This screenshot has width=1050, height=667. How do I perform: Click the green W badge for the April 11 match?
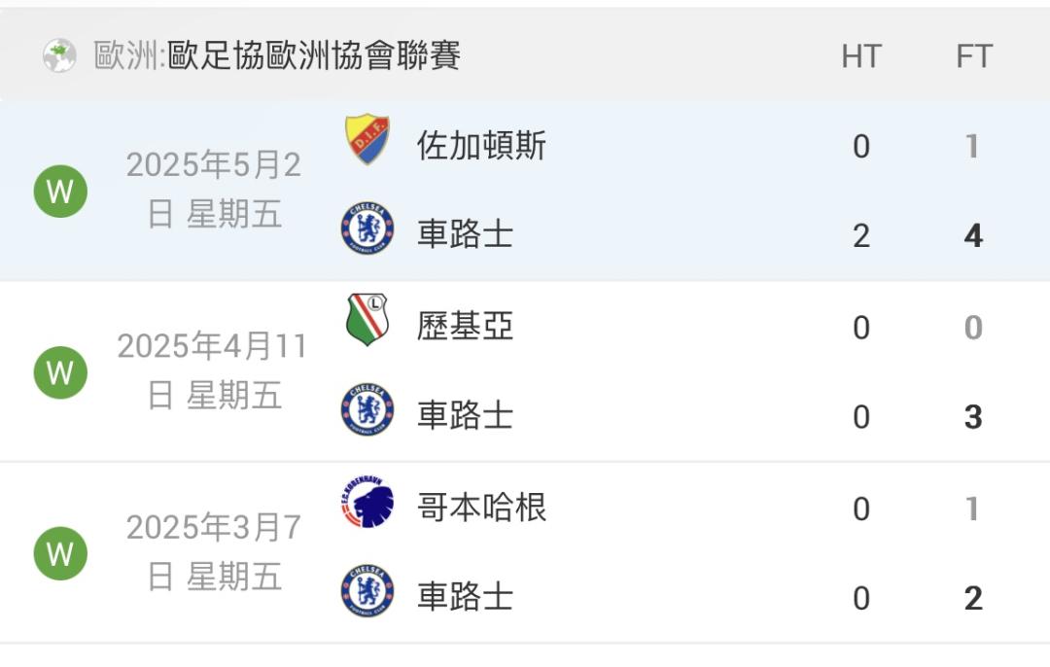[x=60, y=372]
